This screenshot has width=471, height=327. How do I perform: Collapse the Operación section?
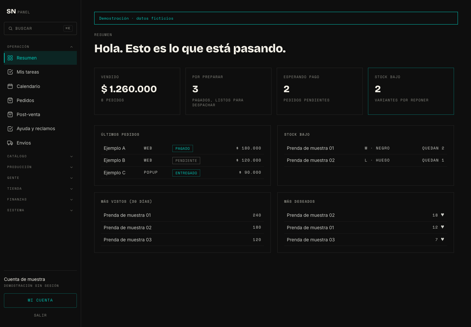(40, 47)
